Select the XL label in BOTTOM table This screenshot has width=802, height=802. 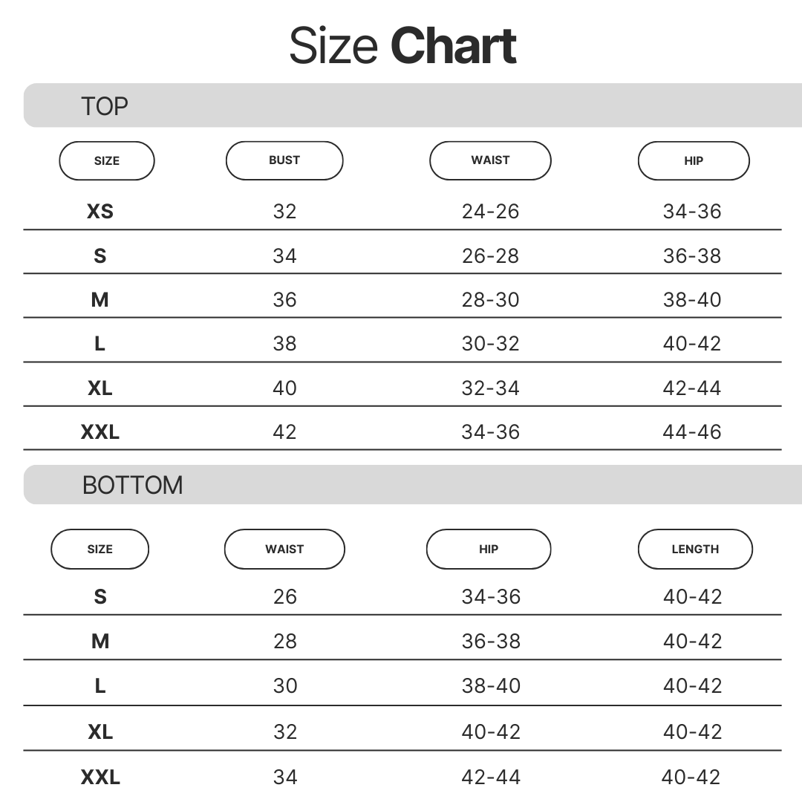(x=100, y=732)
